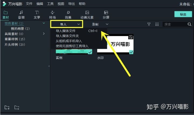194x115 pixels.
Task: Open the 编辑 menu
Action: coord(40,4)
